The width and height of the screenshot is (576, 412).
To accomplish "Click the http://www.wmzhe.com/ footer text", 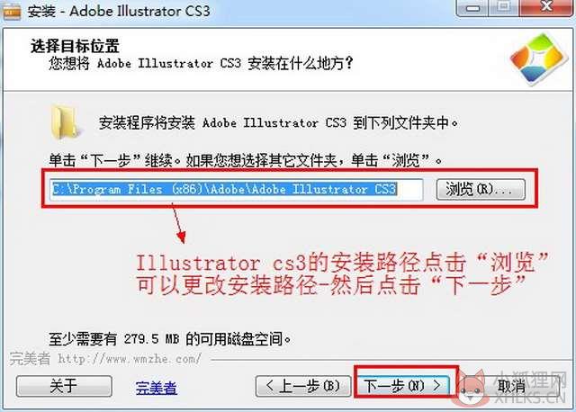I will (x=130, y=358).
